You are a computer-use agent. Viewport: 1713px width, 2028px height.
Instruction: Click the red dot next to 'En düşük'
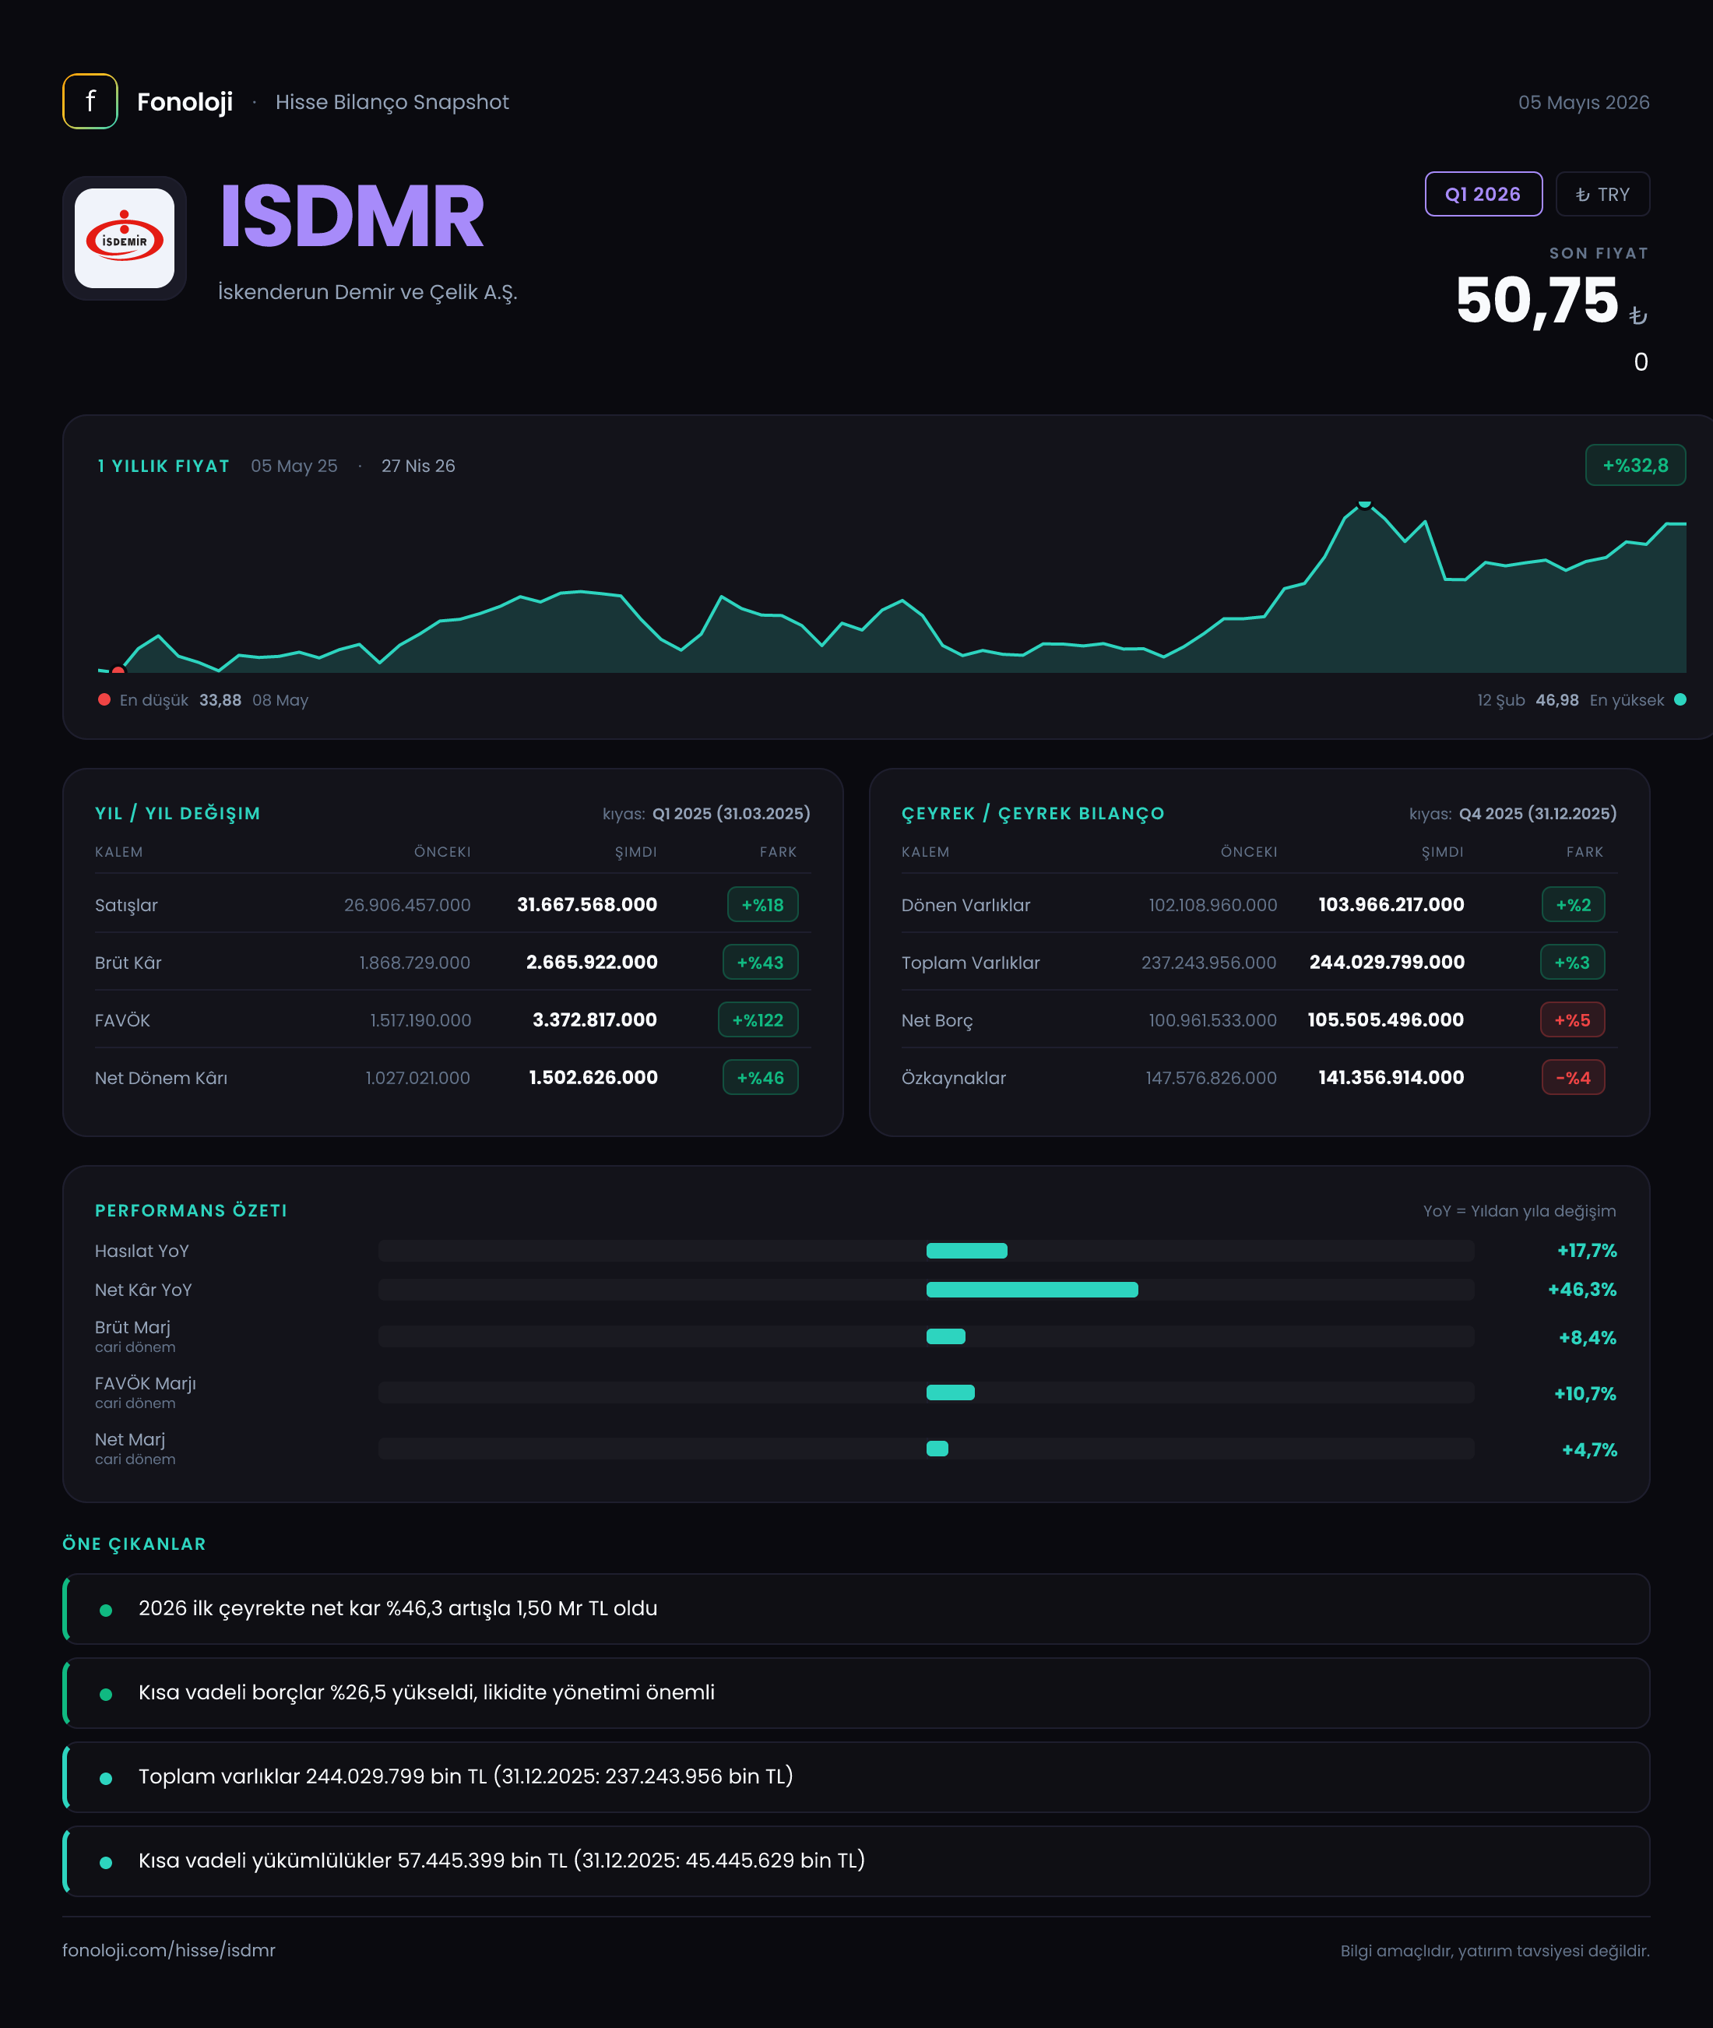coord(104,699)
